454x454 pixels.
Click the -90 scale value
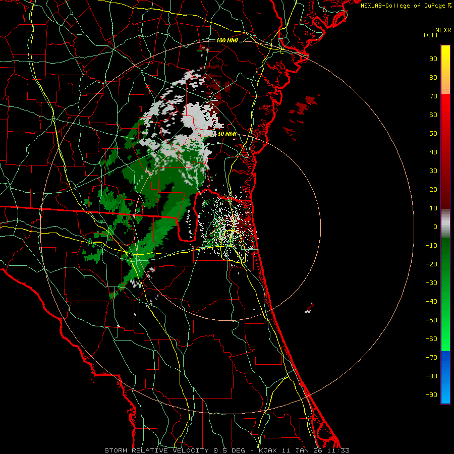pyautogui.click(x=431, y=394)
